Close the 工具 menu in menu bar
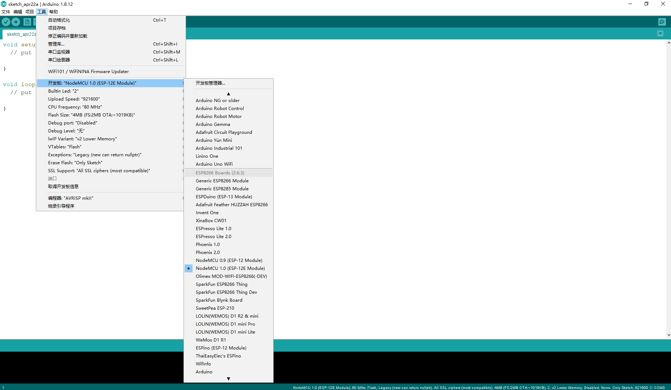This screenshot has height=390, width=671. [x=42, y=12]
